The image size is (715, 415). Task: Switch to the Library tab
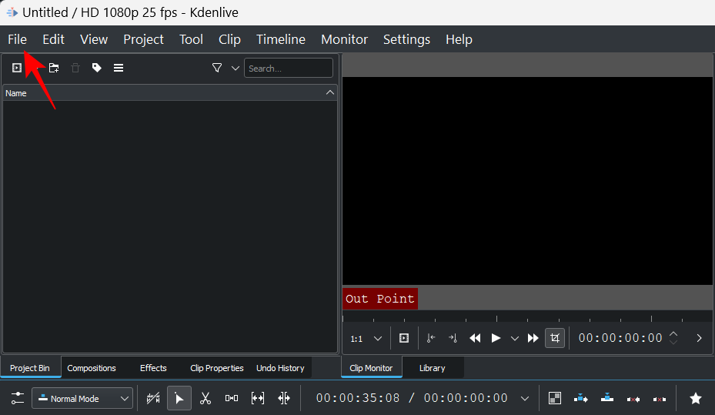(432, 368)
